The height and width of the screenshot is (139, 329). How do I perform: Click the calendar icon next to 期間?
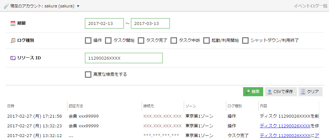pyautogui.click(x=13, y=23)
